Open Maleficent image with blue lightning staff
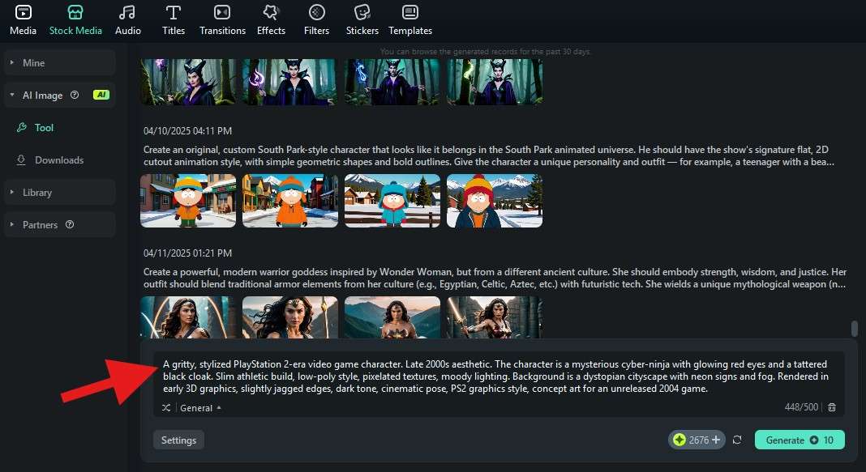866x472 pixels. tap(392, 82)
